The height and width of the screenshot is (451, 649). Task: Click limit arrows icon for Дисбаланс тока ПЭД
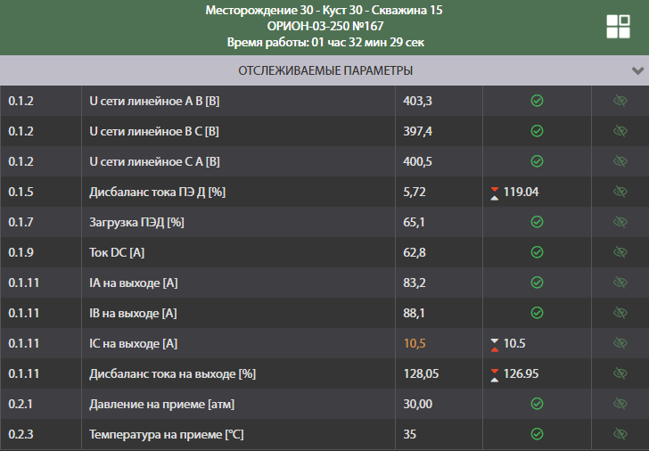pyautogui.click(x=494, y=192)
